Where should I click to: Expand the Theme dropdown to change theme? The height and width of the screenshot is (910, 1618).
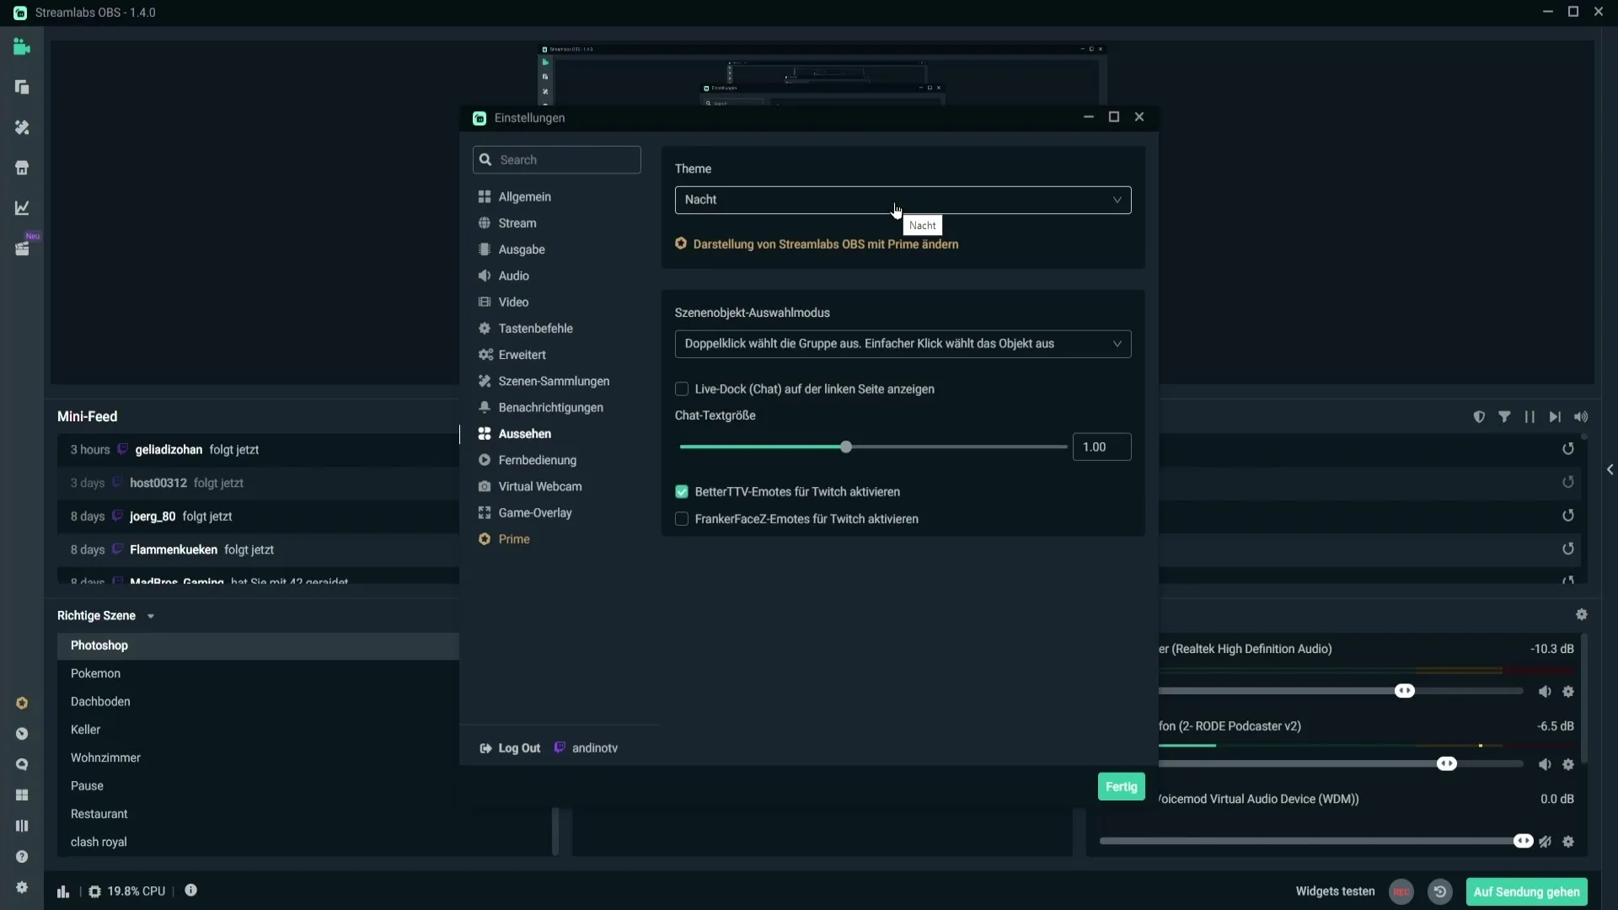[x=903, y=199]
